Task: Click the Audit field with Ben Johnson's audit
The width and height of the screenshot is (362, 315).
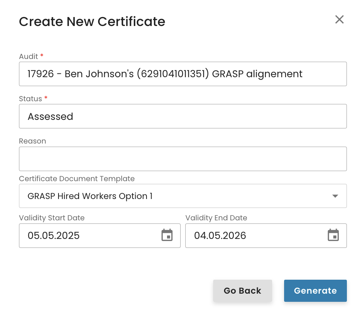Action: coord(183,74)
